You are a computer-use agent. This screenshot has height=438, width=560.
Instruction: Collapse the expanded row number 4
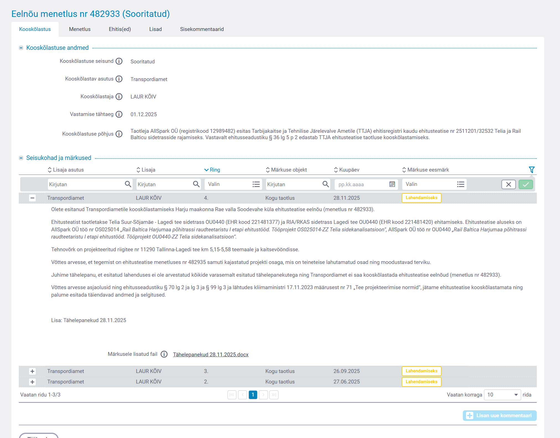pyautogui.click(x=32, y=198)
